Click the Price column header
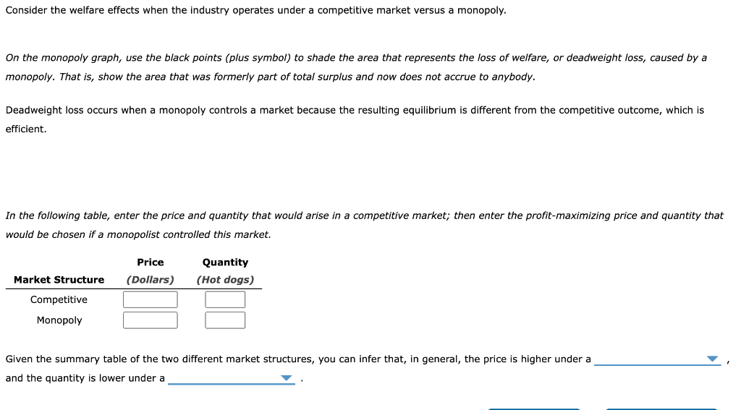The image size is (741, 410). [x=151, y=262]
